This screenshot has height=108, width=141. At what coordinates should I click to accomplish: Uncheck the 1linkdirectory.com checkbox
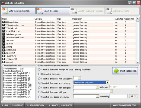tap(4, 35)
